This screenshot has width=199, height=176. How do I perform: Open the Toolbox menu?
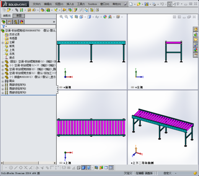pos(92,4)
